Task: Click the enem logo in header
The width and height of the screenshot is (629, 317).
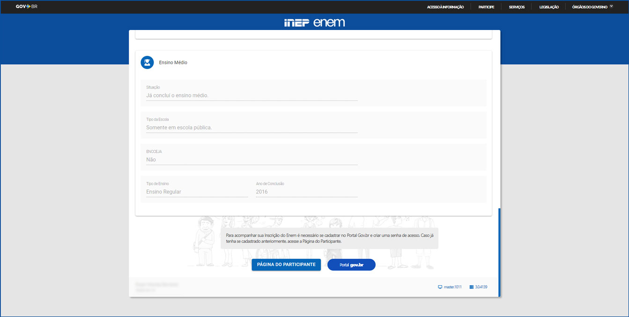Action: coord(329,23)
